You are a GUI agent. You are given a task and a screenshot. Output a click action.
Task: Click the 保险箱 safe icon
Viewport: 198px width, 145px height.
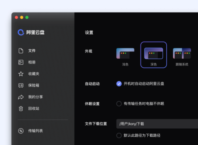[x=21, y=86]
